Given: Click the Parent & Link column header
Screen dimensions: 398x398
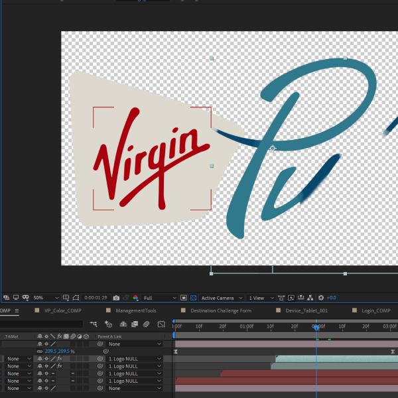Looking at the screenshot, I should point(109,336).
